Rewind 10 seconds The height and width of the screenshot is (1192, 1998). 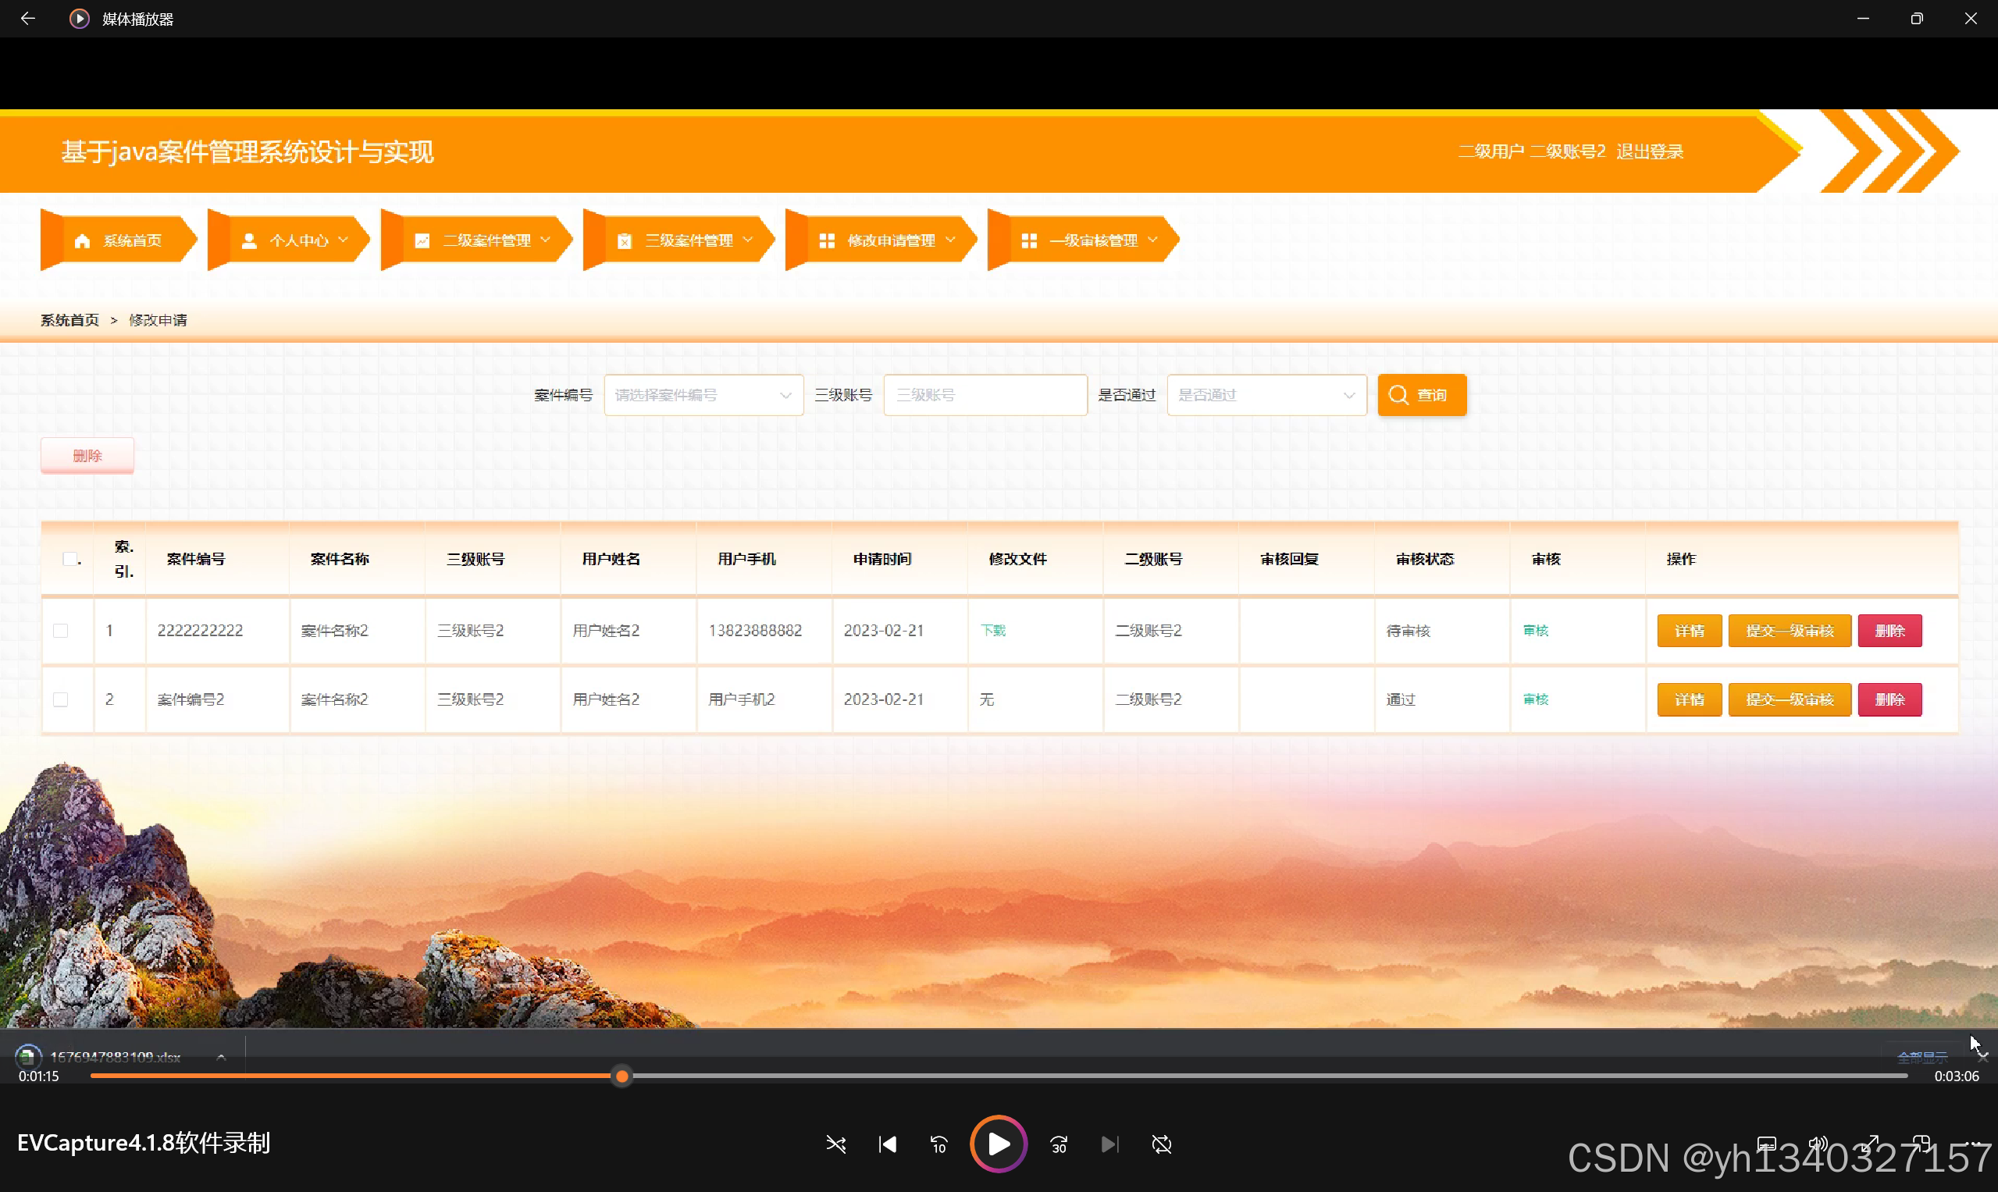click(938, 1144)
